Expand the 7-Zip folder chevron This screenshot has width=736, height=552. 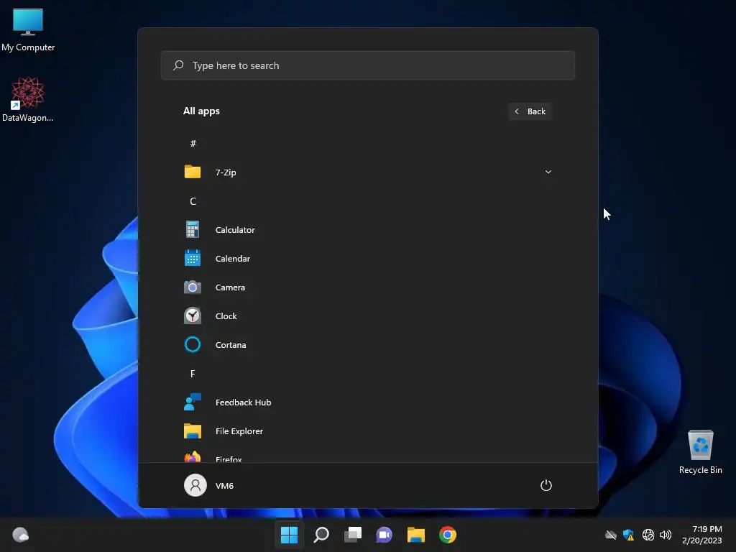tap(548, 172)
